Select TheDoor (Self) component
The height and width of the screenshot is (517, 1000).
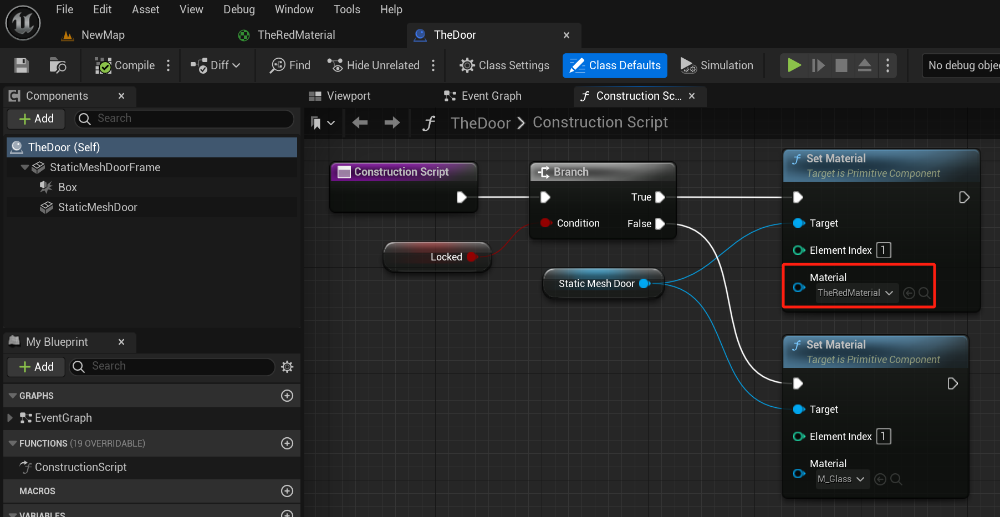click(152, 147)
